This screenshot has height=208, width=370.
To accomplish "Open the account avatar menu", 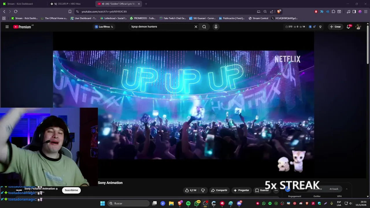I will pos(358,27).
